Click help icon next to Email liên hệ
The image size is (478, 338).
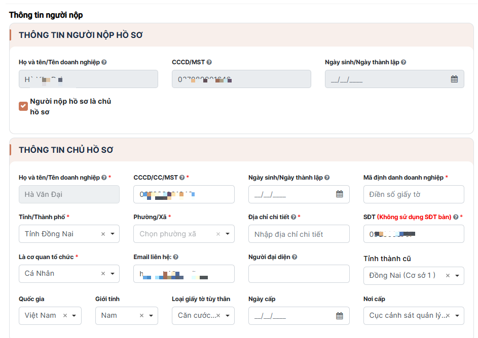(x=175, y=257)
